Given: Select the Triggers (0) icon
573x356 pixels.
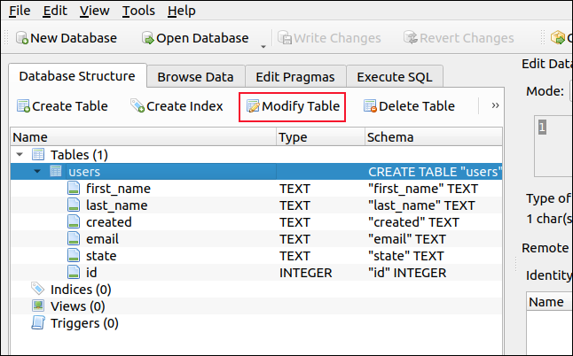Looking at the screenshot, I should pos(38,323).
